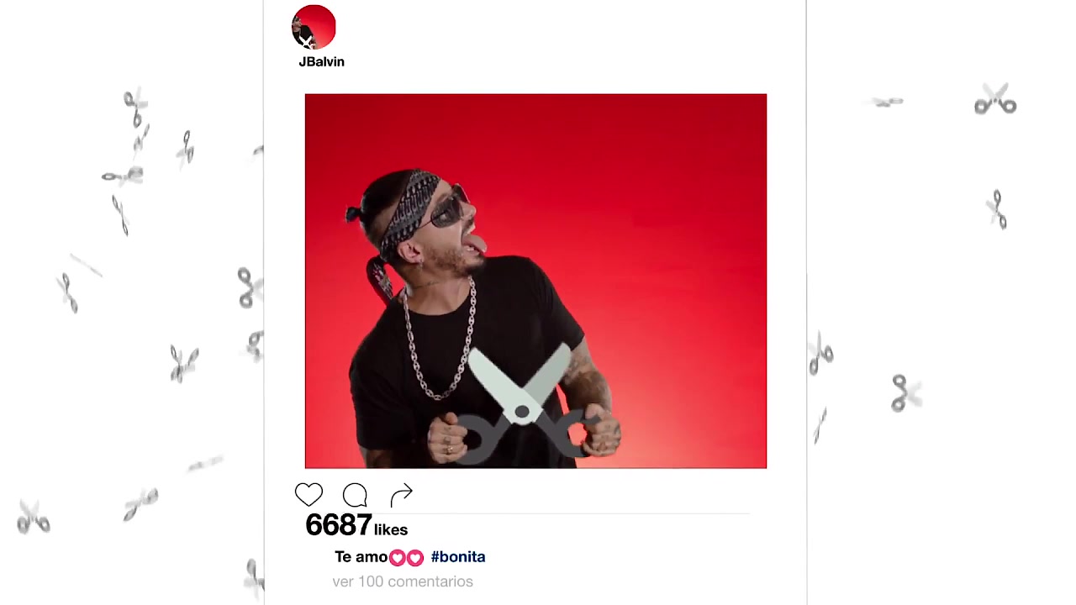Open the red background post photo
Screen dimensions: 1076x605
click(x=535, y=281)
